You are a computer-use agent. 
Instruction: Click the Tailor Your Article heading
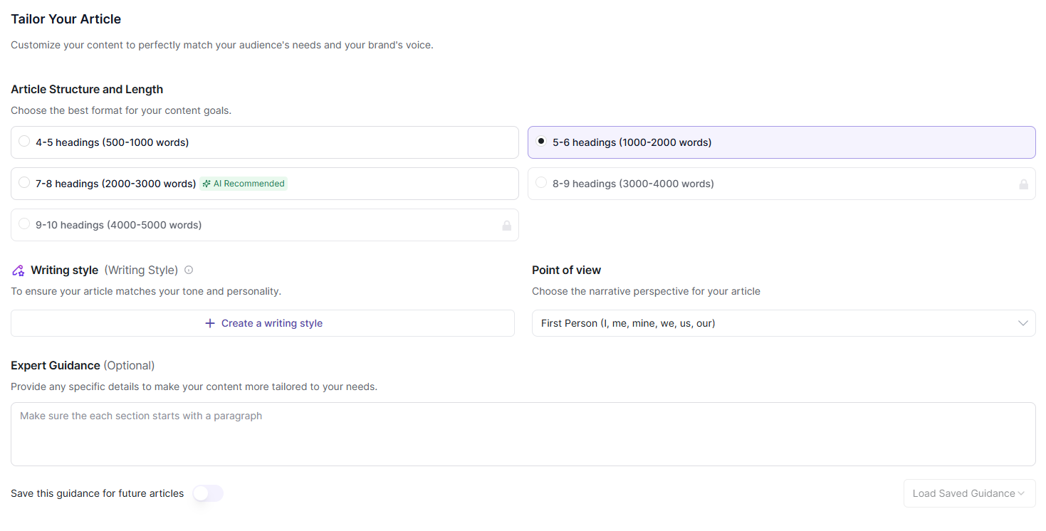(66, 19)
